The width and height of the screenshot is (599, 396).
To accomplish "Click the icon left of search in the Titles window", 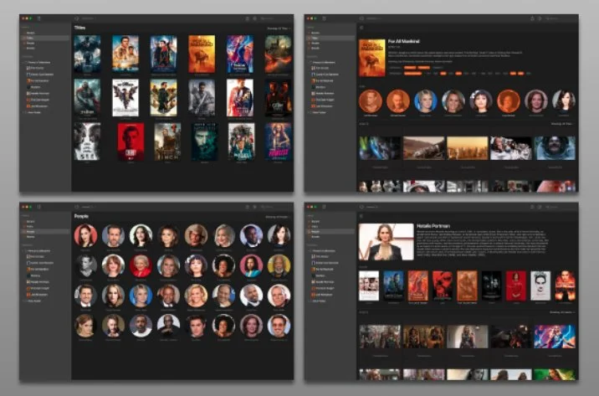I will coord(255,18).
